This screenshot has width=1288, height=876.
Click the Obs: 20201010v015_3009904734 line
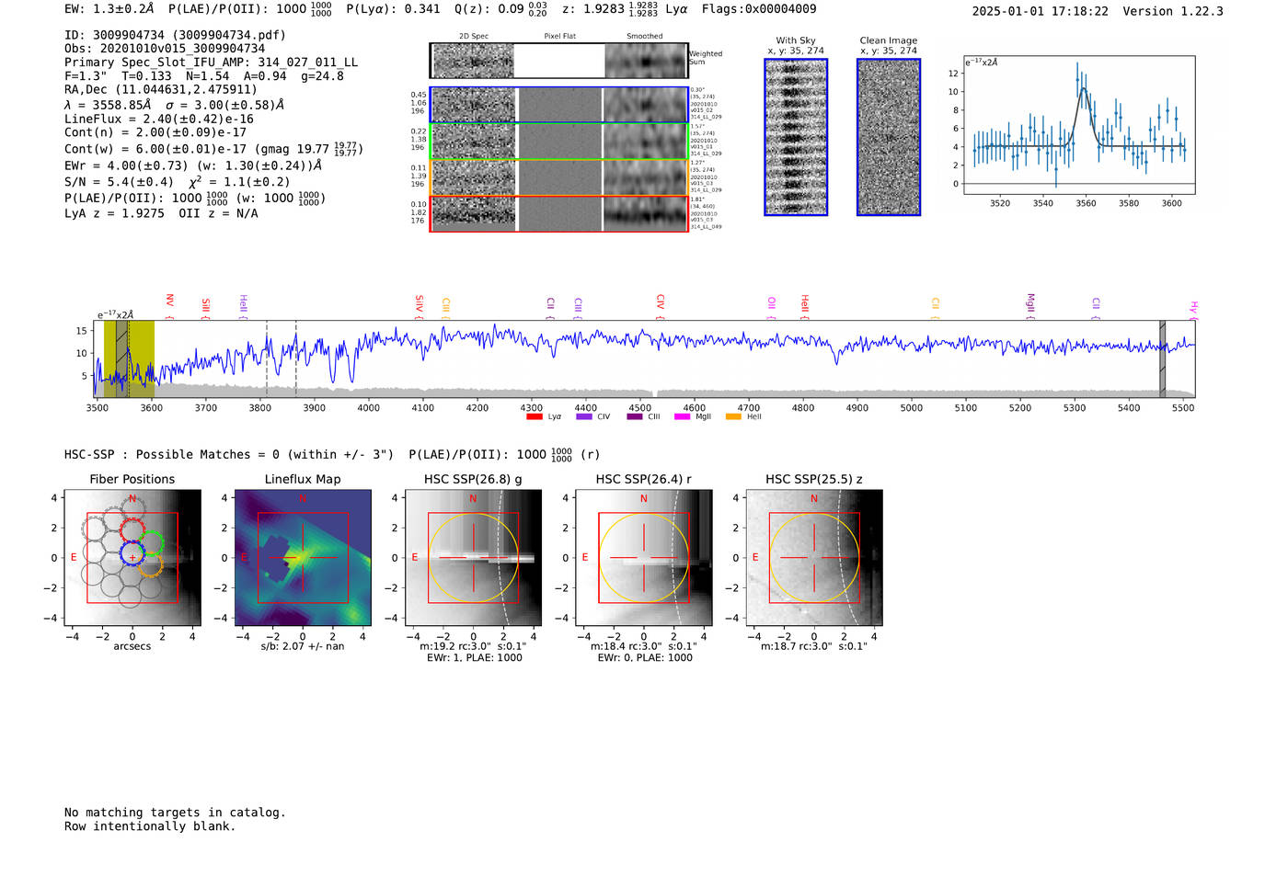(165, 49)
